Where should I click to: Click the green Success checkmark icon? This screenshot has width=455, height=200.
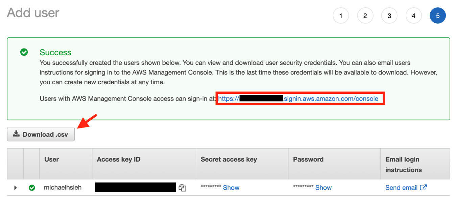(24, 52)
